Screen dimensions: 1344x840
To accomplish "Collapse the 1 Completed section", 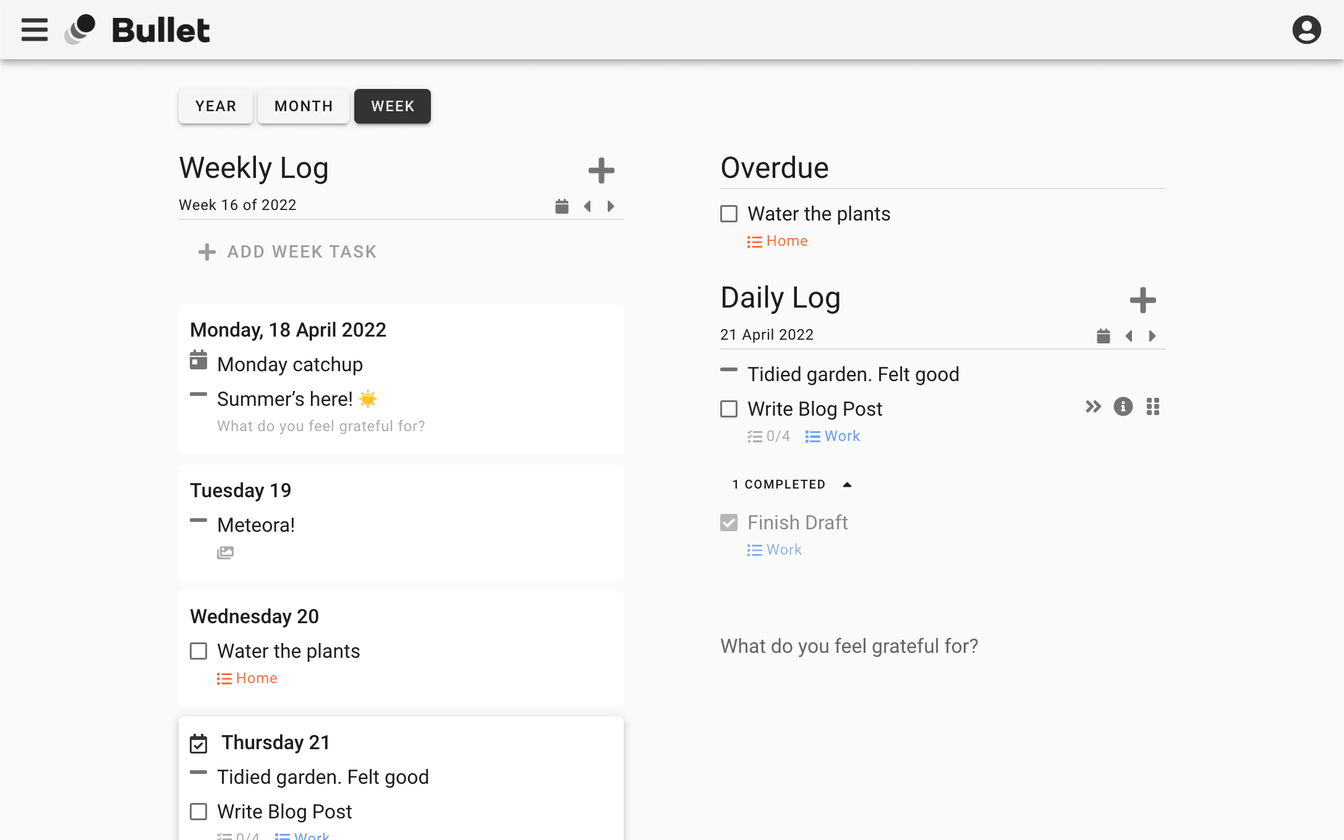I will click(x=848, y=484).
